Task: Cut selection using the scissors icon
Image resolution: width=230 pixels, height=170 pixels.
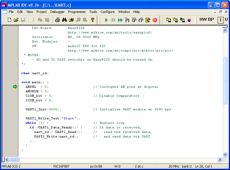Action: pos(33,20)
